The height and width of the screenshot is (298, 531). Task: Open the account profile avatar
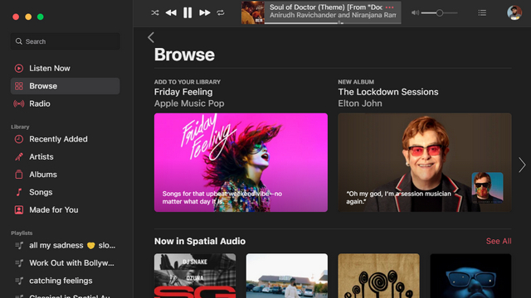coord(514,13)
